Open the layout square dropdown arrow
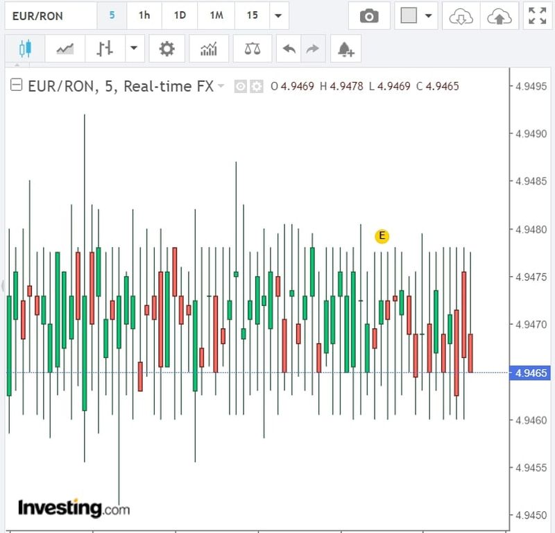Image resolution: width=555 pixels, height=533 pixels. coord(428,16)
